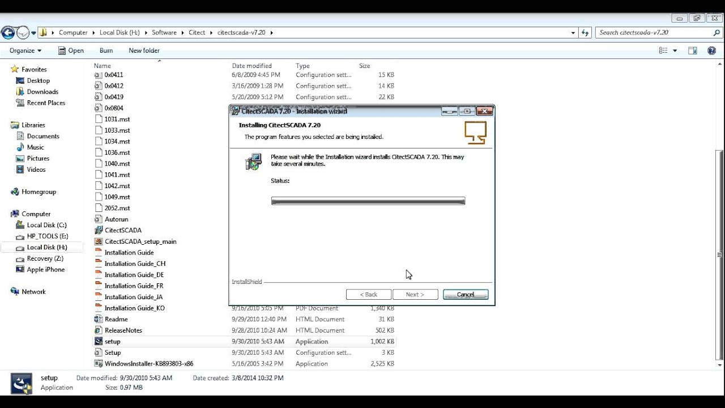The width and height of the screenshot is (725, 408).
Task: Select the Autorun file icon
Action: pos(99,219)
